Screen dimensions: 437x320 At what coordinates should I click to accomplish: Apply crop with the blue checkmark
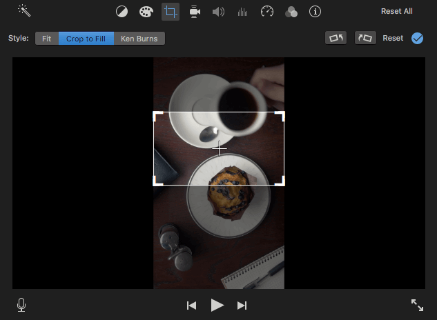coord(417,38)
